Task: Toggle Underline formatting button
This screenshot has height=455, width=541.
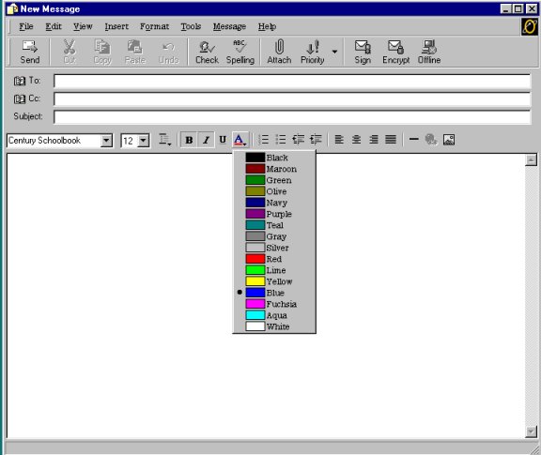Action: (x=223, y=140)
